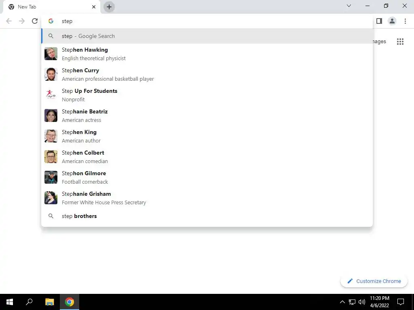Restore down the Chrome window
Viewport: 414px width, 310px height.
point(386,6)
